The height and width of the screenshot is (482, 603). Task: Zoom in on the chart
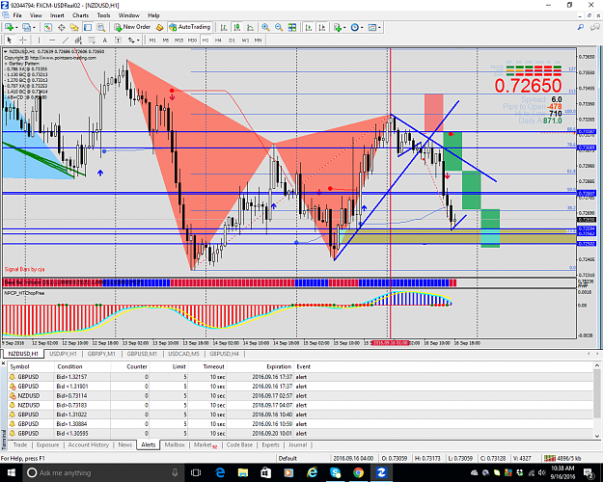[x=265, y=27]
